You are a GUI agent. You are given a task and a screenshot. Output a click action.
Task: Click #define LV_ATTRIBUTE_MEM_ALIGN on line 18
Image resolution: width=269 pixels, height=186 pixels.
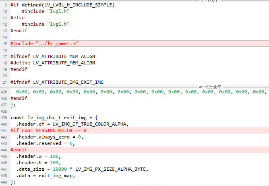pyautogui.click(x=53, y=63)
